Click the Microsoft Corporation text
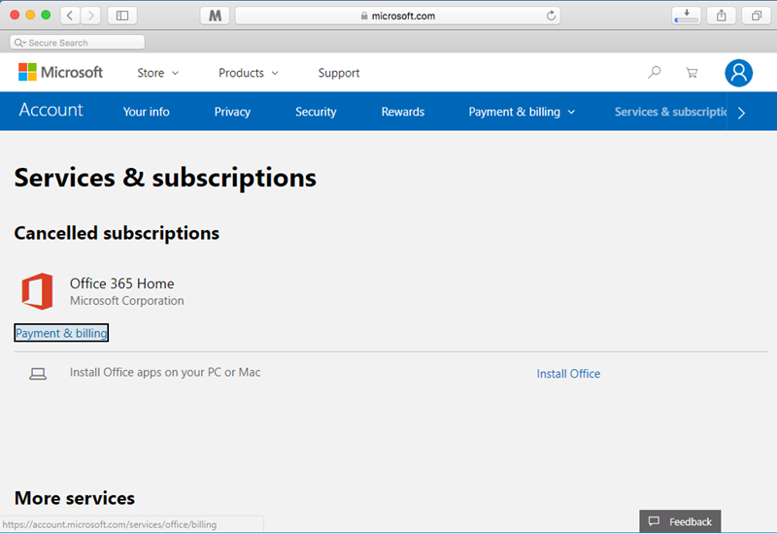Image resolution: width=777 pixels, height=534 pixels. [x=127, y=301]
